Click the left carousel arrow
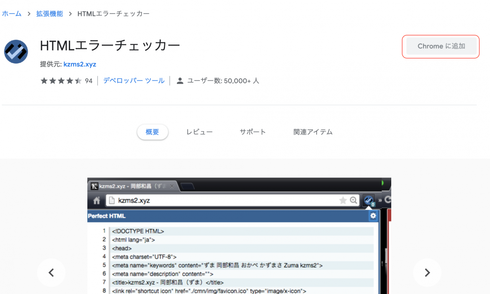 (x=51, y=273)
